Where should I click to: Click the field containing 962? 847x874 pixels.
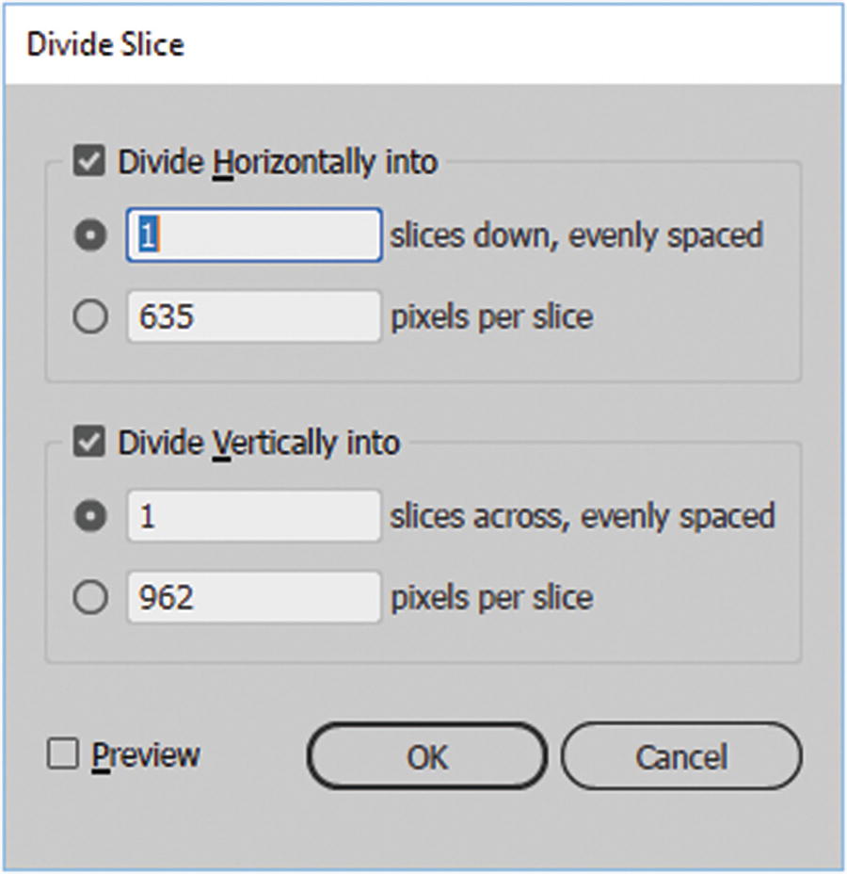point(253,597)
